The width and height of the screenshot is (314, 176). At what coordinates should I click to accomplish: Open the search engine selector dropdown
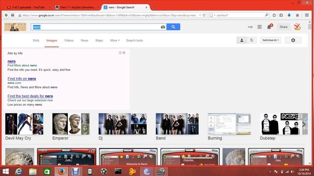pos(212,15)
